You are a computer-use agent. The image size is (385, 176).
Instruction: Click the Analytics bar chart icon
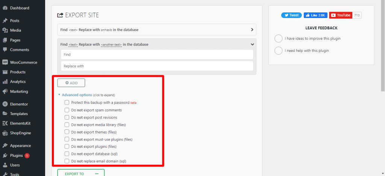(x=5, y=82)
